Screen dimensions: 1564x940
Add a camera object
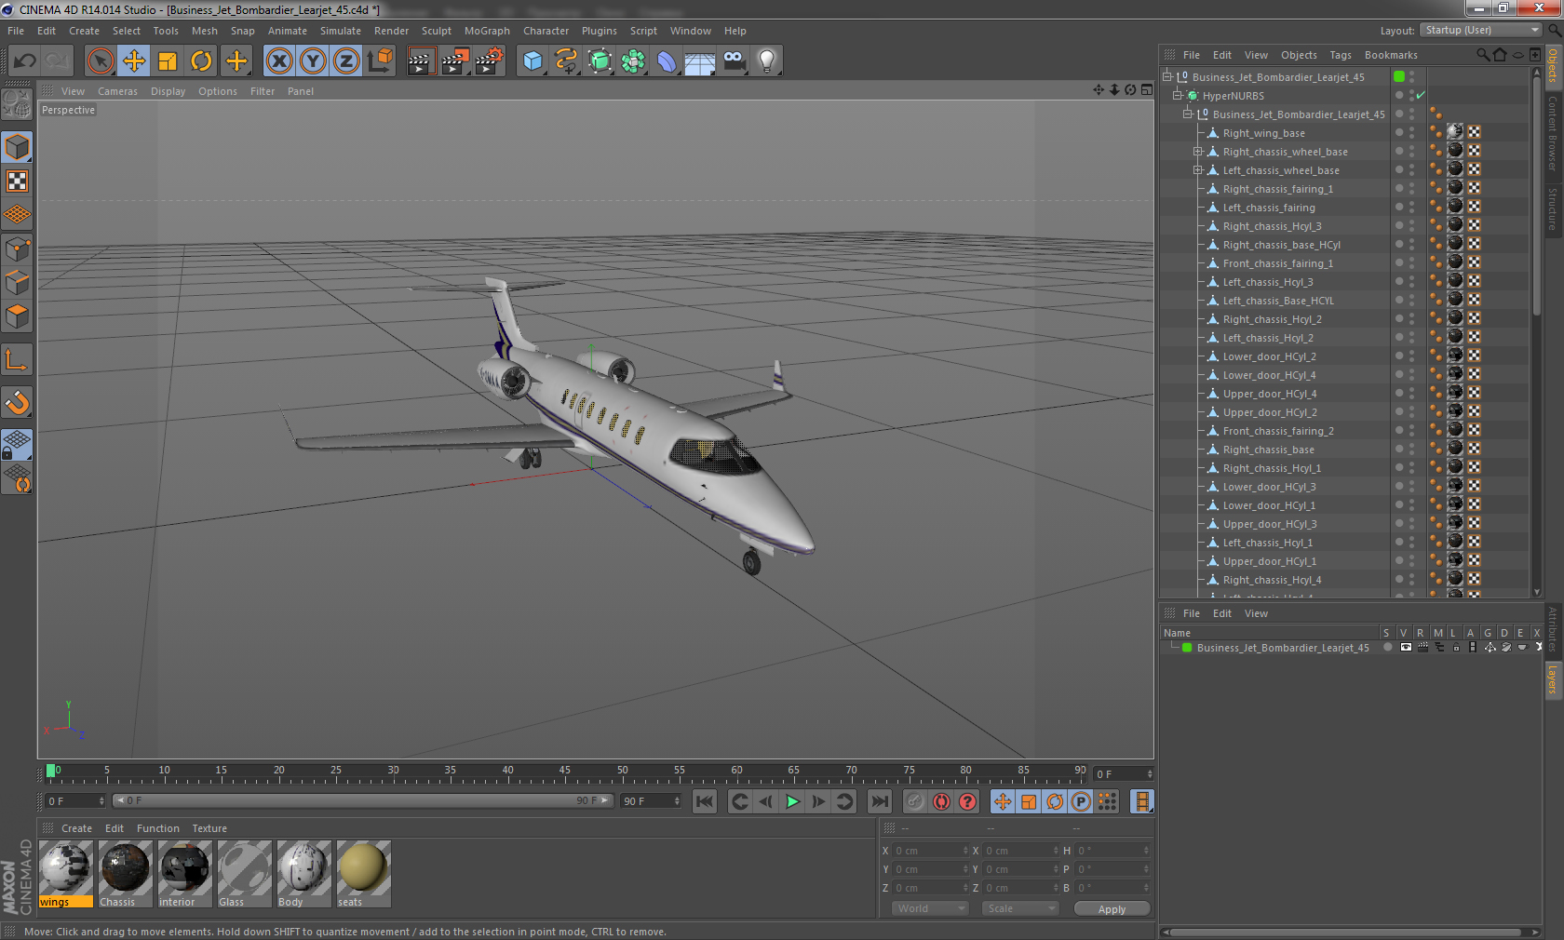pyautogui.click(x=734, y=61)
